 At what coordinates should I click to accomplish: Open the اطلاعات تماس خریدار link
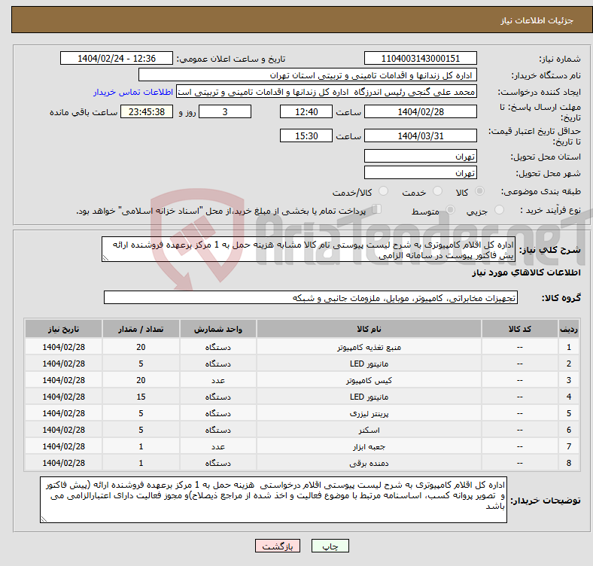pyautogui.click(x=133, y=92)
